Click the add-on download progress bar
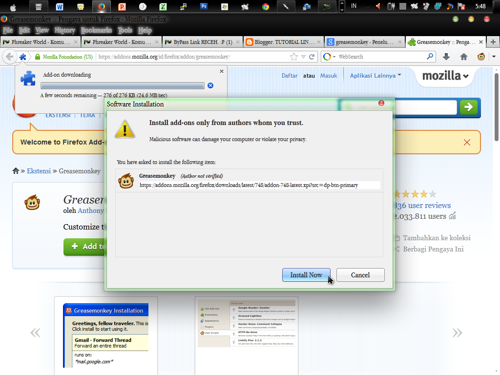Image resolution: width=500 pixels, height=375 pixels. pos(122,85)
